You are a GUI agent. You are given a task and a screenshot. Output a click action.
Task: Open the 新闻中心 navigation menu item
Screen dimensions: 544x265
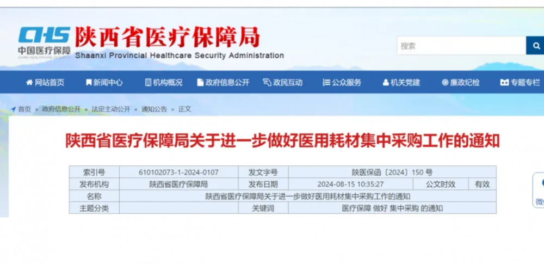(108, 83)
